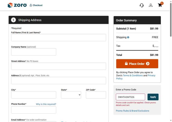Click the step 1 circle badge
Image resolution: width=172 pixels, height=122 pixels.
13,20
